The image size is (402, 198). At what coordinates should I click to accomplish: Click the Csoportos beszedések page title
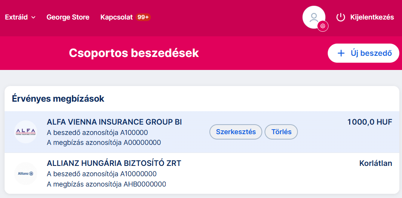[134, 53]
